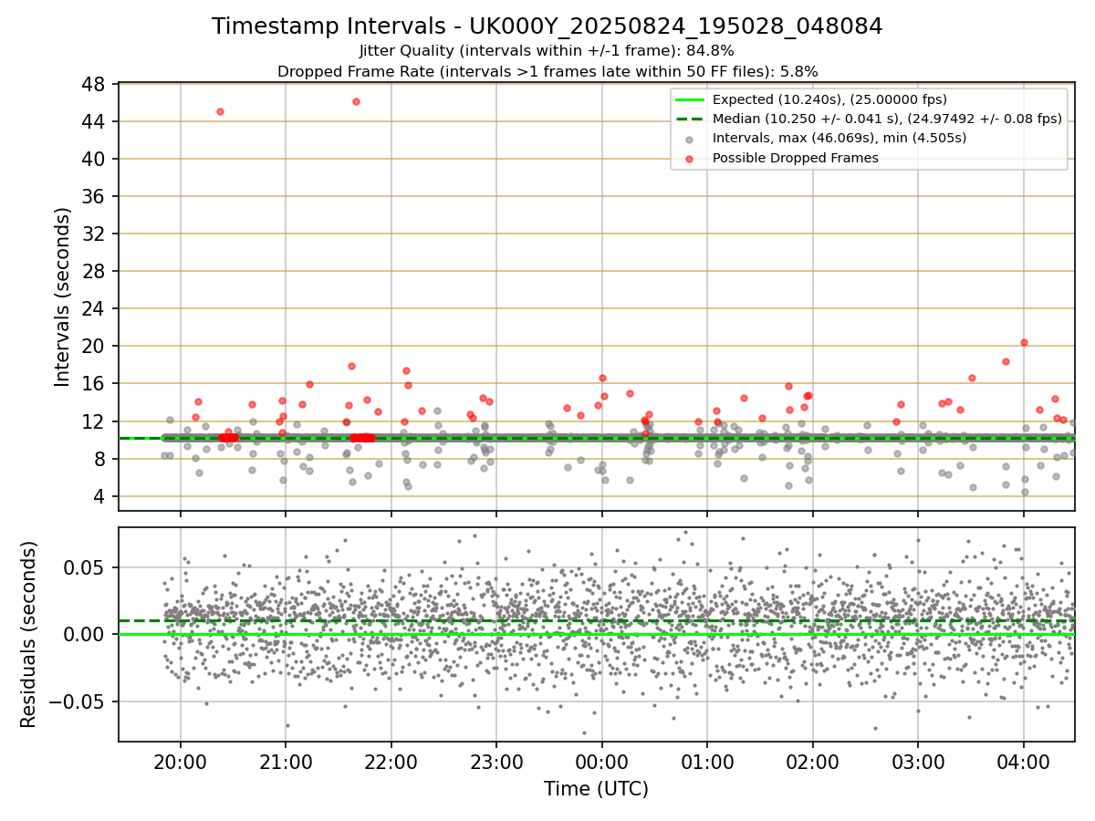1095x821 pixels.
Task: Click the plot title Timestamp Intervals UK000Y text
Action: [547, 26]
